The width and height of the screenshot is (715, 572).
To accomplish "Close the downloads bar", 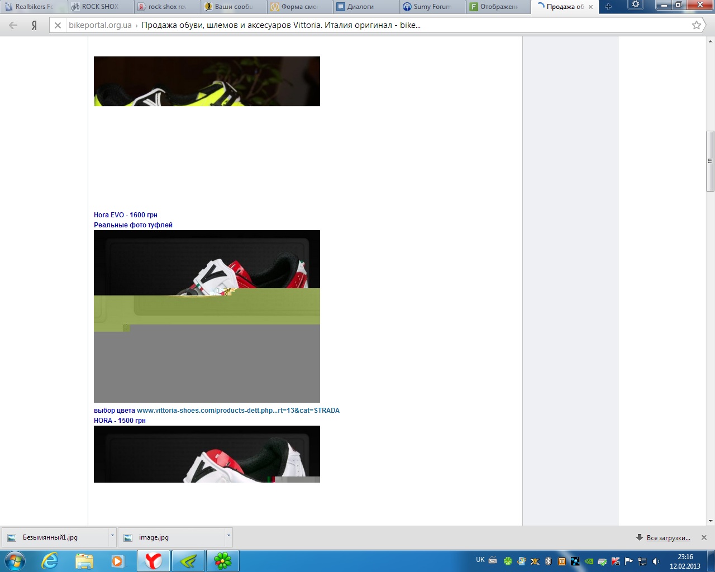I will tap(704, 537).
